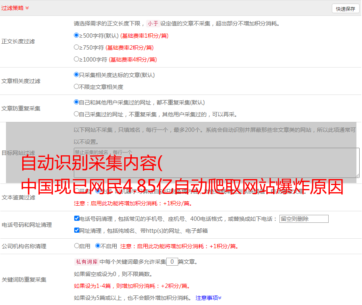Click the 文章防重复采集 row label
The image size is (362, 305).
[x=21, y=108]
